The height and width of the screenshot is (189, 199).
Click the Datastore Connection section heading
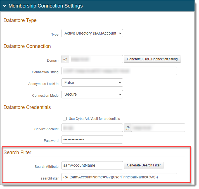27,46
